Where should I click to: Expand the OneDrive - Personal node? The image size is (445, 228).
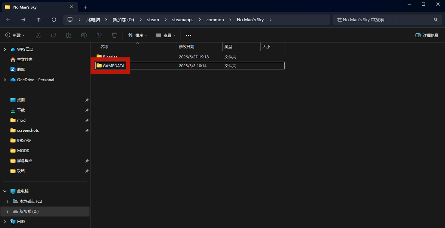pos(5,80)
